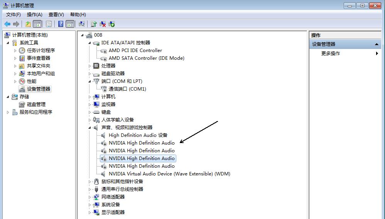Select 计算机管理(本地) root node

tap(30, 35)
